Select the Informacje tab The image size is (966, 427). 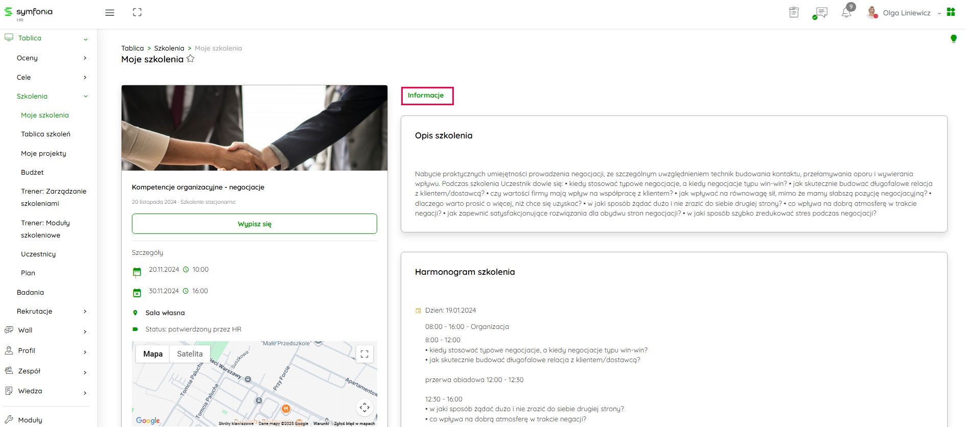[x=426, y=96]
